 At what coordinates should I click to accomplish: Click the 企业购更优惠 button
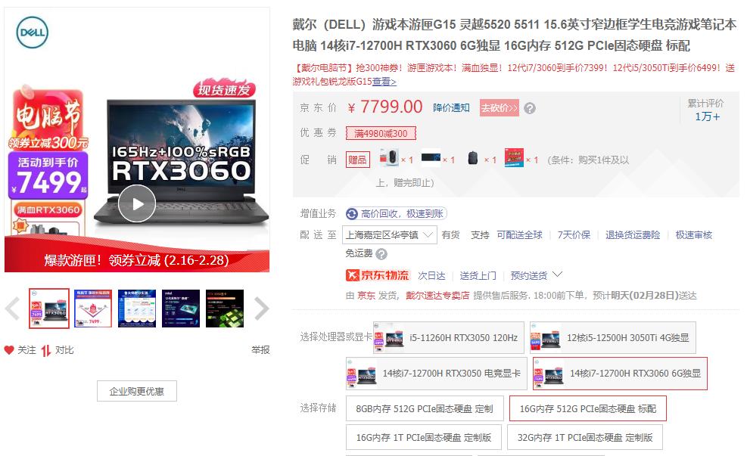[137, 391]
